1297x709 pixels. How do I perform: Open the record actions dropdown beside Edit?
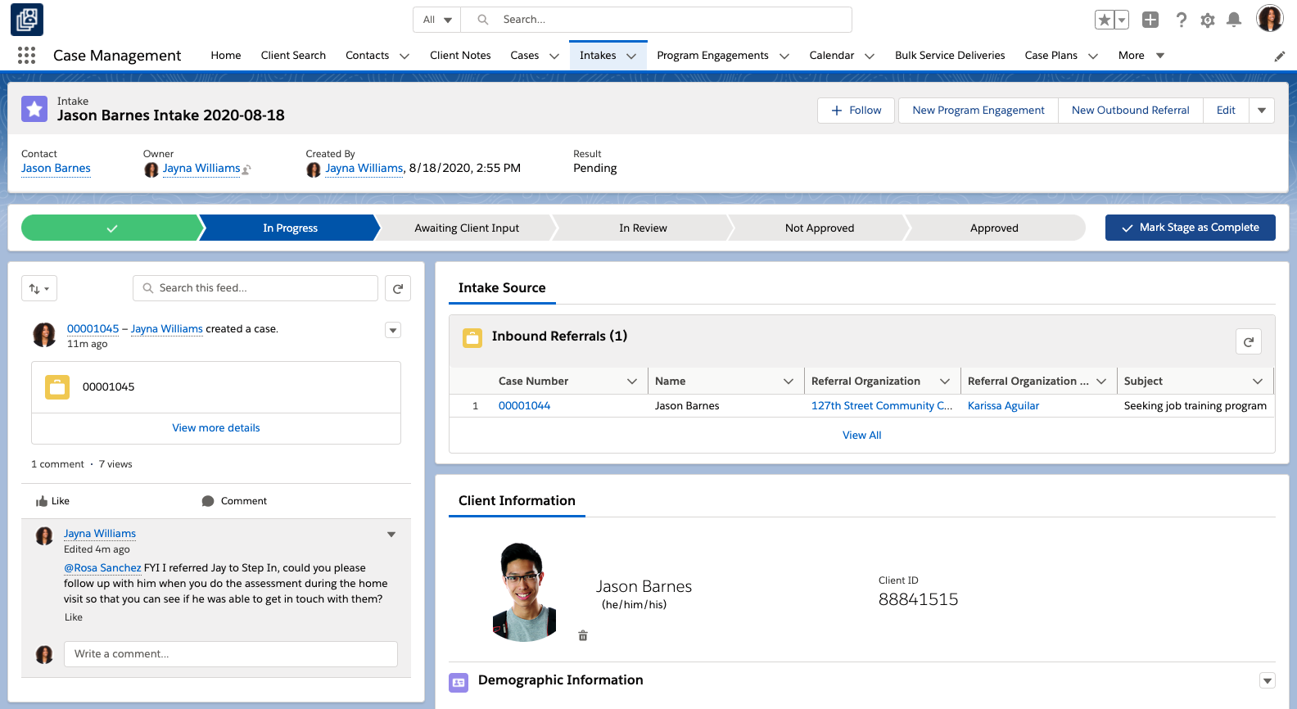click(x=1261, y=111)
